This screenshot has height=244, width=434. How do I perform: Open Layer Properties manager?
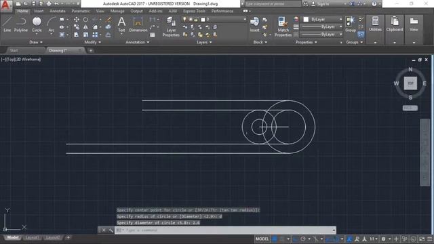[x=171, y=26]
